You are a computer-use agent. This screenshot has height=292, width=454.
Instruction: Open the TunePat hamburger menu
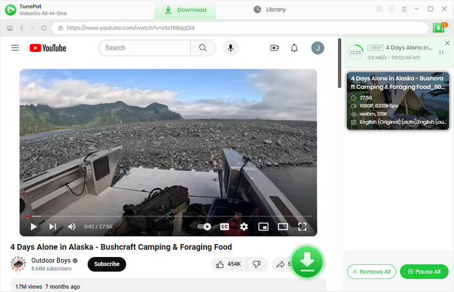point(404,9)
